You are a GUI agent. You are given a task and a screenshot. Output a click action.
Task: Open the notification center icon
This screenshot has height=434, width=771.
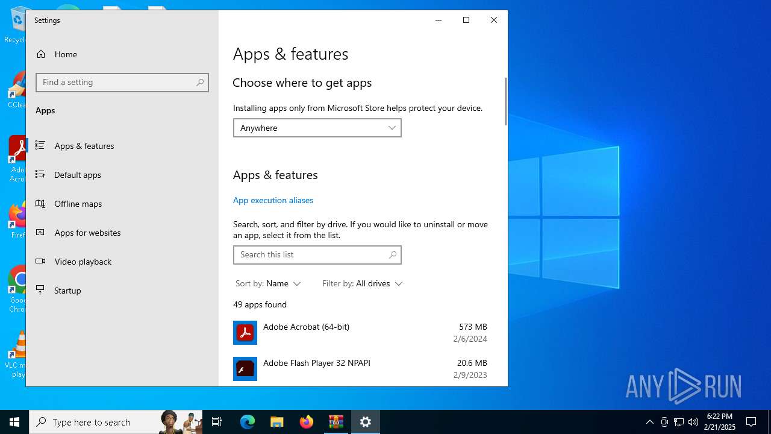[751, 422]
